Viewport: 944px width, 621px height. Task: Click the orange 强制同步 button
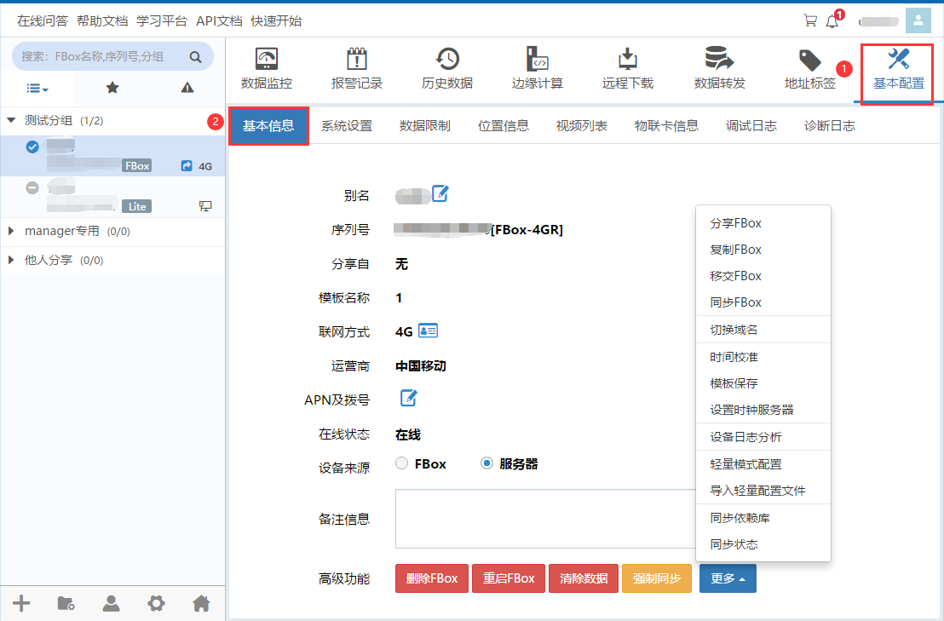point(657,578)
